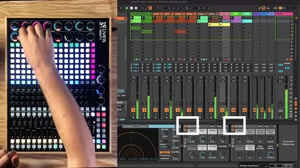Arm the transport Record button
This screenshot has width=300, height=168.
(136, 8)
